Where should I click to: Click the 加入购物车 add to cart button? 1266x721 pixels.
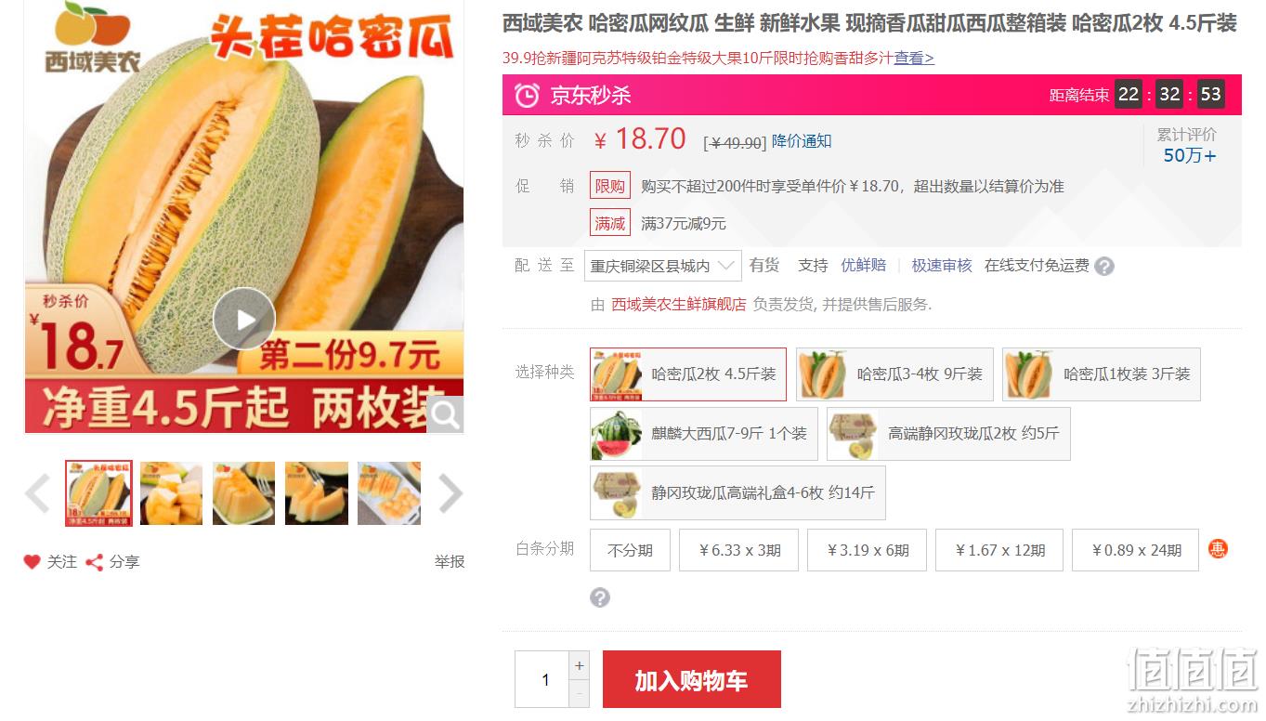point(692,680)
